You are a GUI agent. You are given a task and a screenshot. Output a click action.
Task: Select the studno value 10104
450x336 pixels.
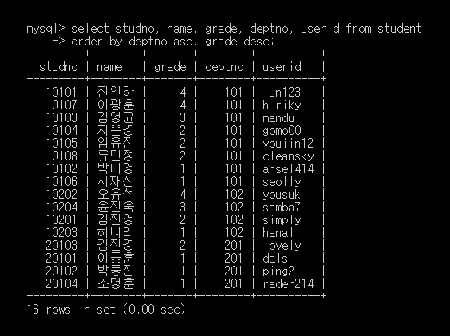(61, 130)
